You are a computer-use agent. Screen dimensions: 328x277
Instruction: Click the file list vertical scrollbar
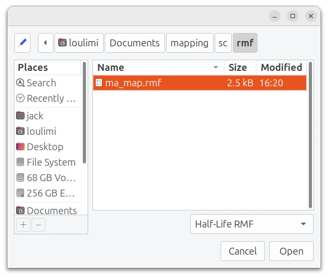tap(310, 135)
